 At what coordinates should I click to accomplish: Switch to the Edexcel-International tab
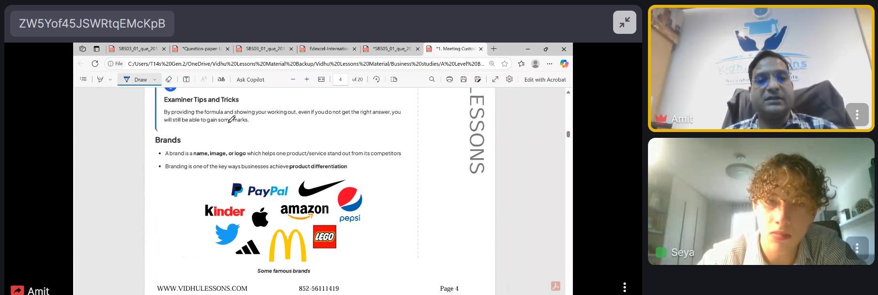coord(328,49)
